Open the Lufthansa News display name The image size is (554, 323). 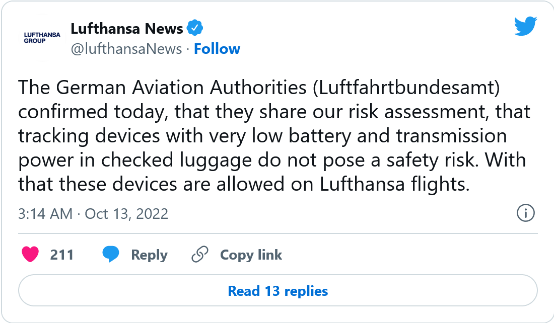127,29
